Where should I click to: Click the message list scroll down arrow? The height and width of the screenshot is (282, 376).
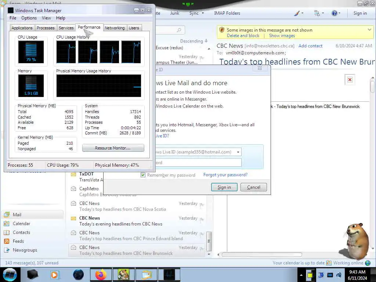pyautogui.click(x=209, y=254)
